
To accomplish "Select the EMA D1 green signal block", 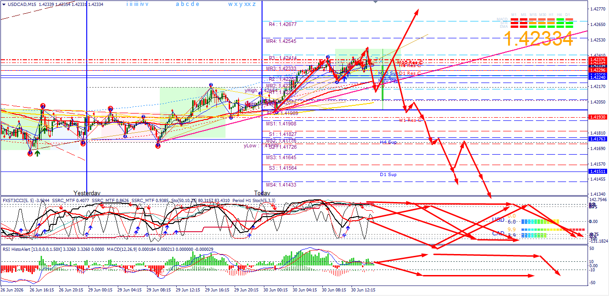I will point(569,26).
